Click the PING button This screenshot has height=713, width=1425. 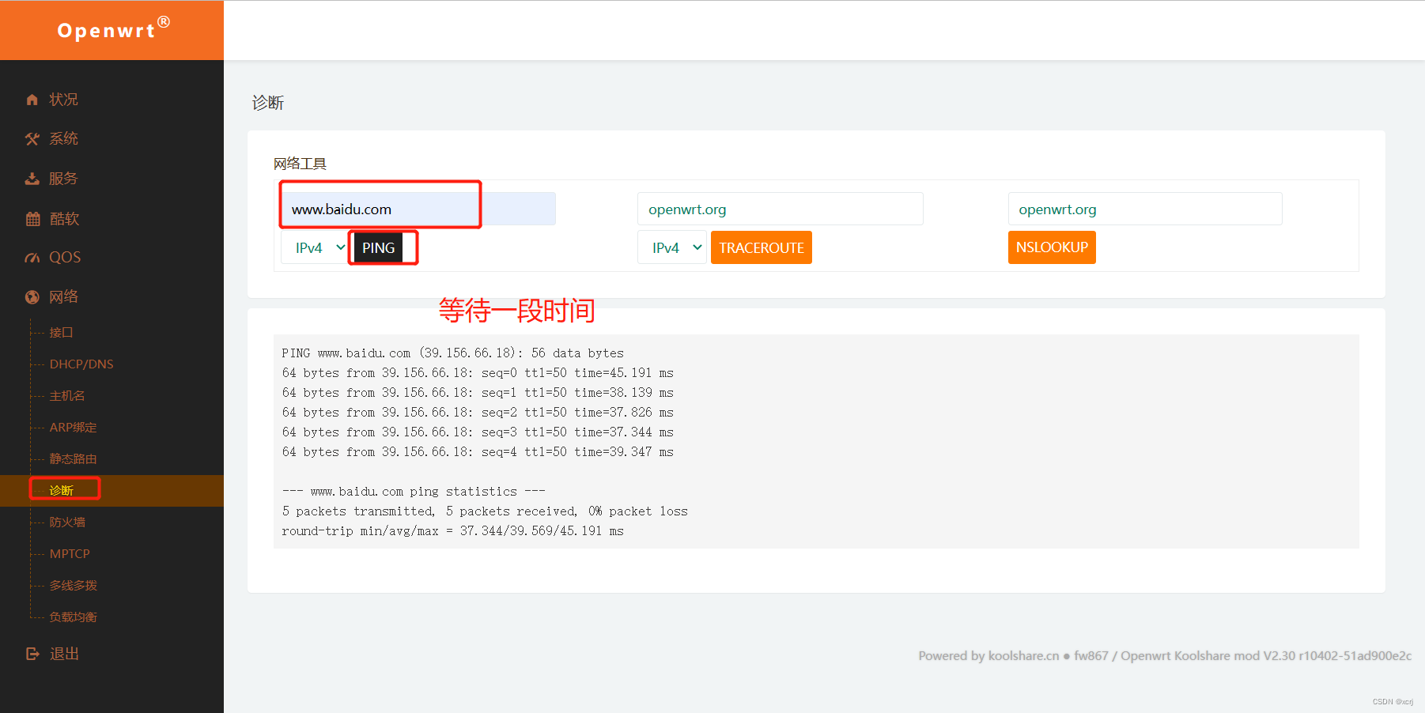(378, 248)
